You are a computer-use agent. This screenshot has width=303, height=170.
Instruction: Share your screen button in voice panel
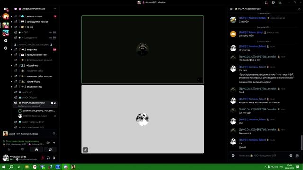coord(23,150)
